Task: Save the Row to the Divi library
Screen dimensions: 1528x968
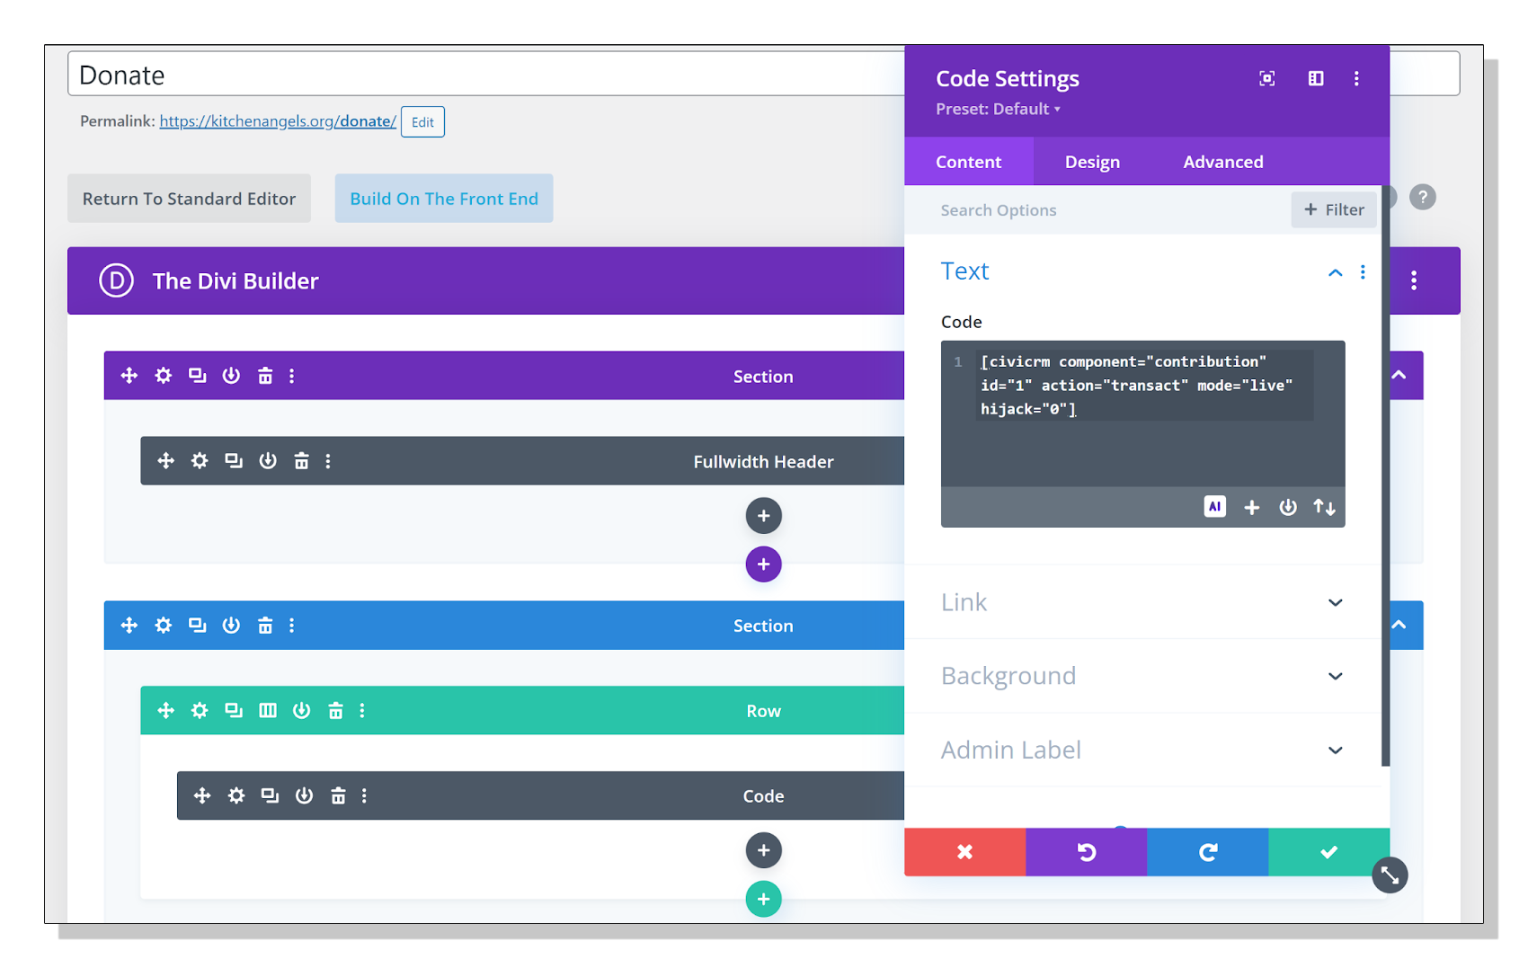Action: pyautogui.click(x=302, y=710)
